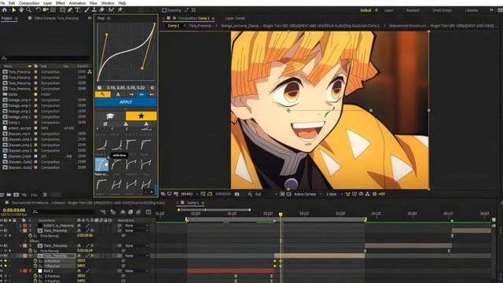
Task: Open the Animation menu
Action: pos(77,3)
